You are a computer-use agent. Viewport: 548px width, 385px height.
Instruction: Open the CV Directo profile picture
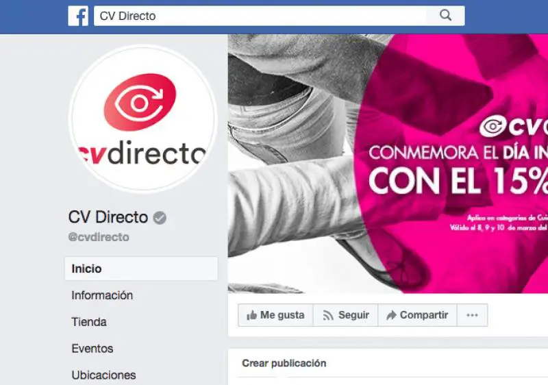(143, 118)
